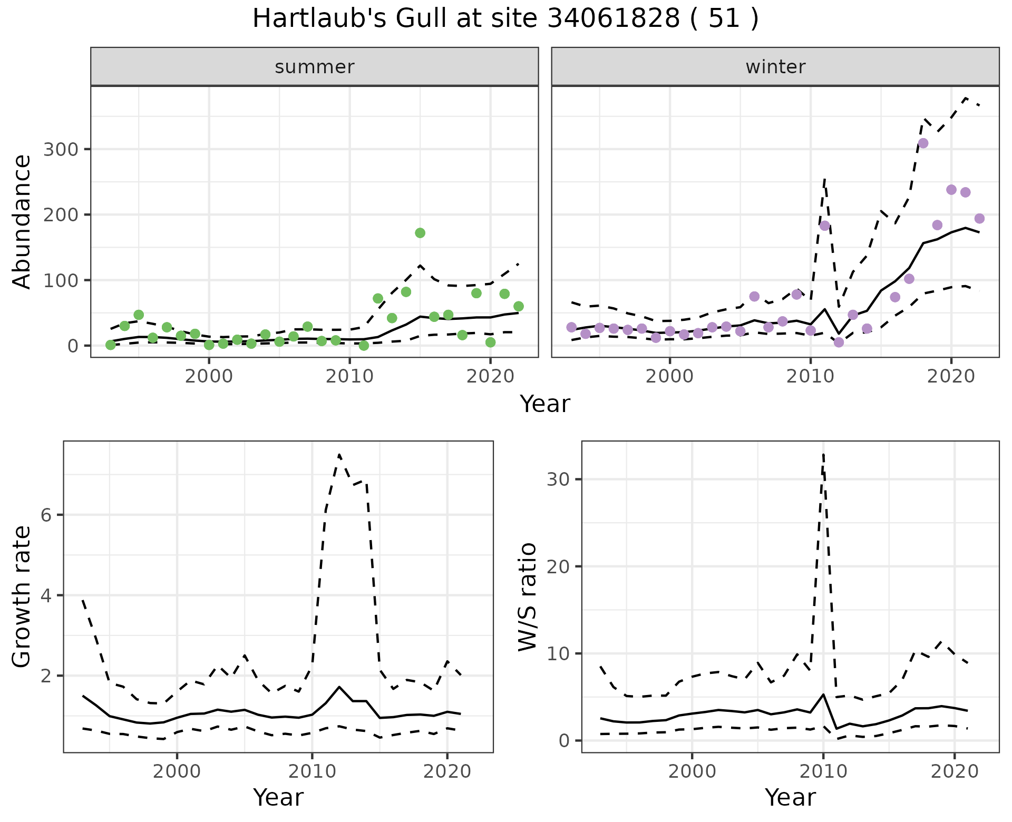Click the 2010 tick label under summer panel
The image size is (1012, 822).
(349, 377)
